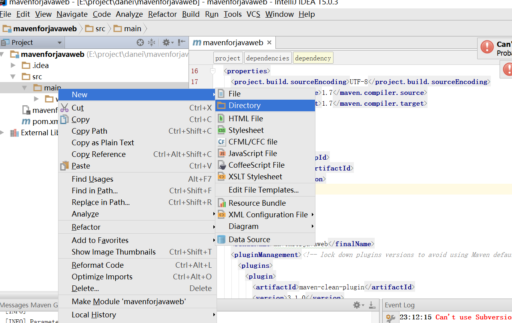The image size is (512, 323).
Task: Toggle fold marker at line 16
Action: tap(213, 71)
